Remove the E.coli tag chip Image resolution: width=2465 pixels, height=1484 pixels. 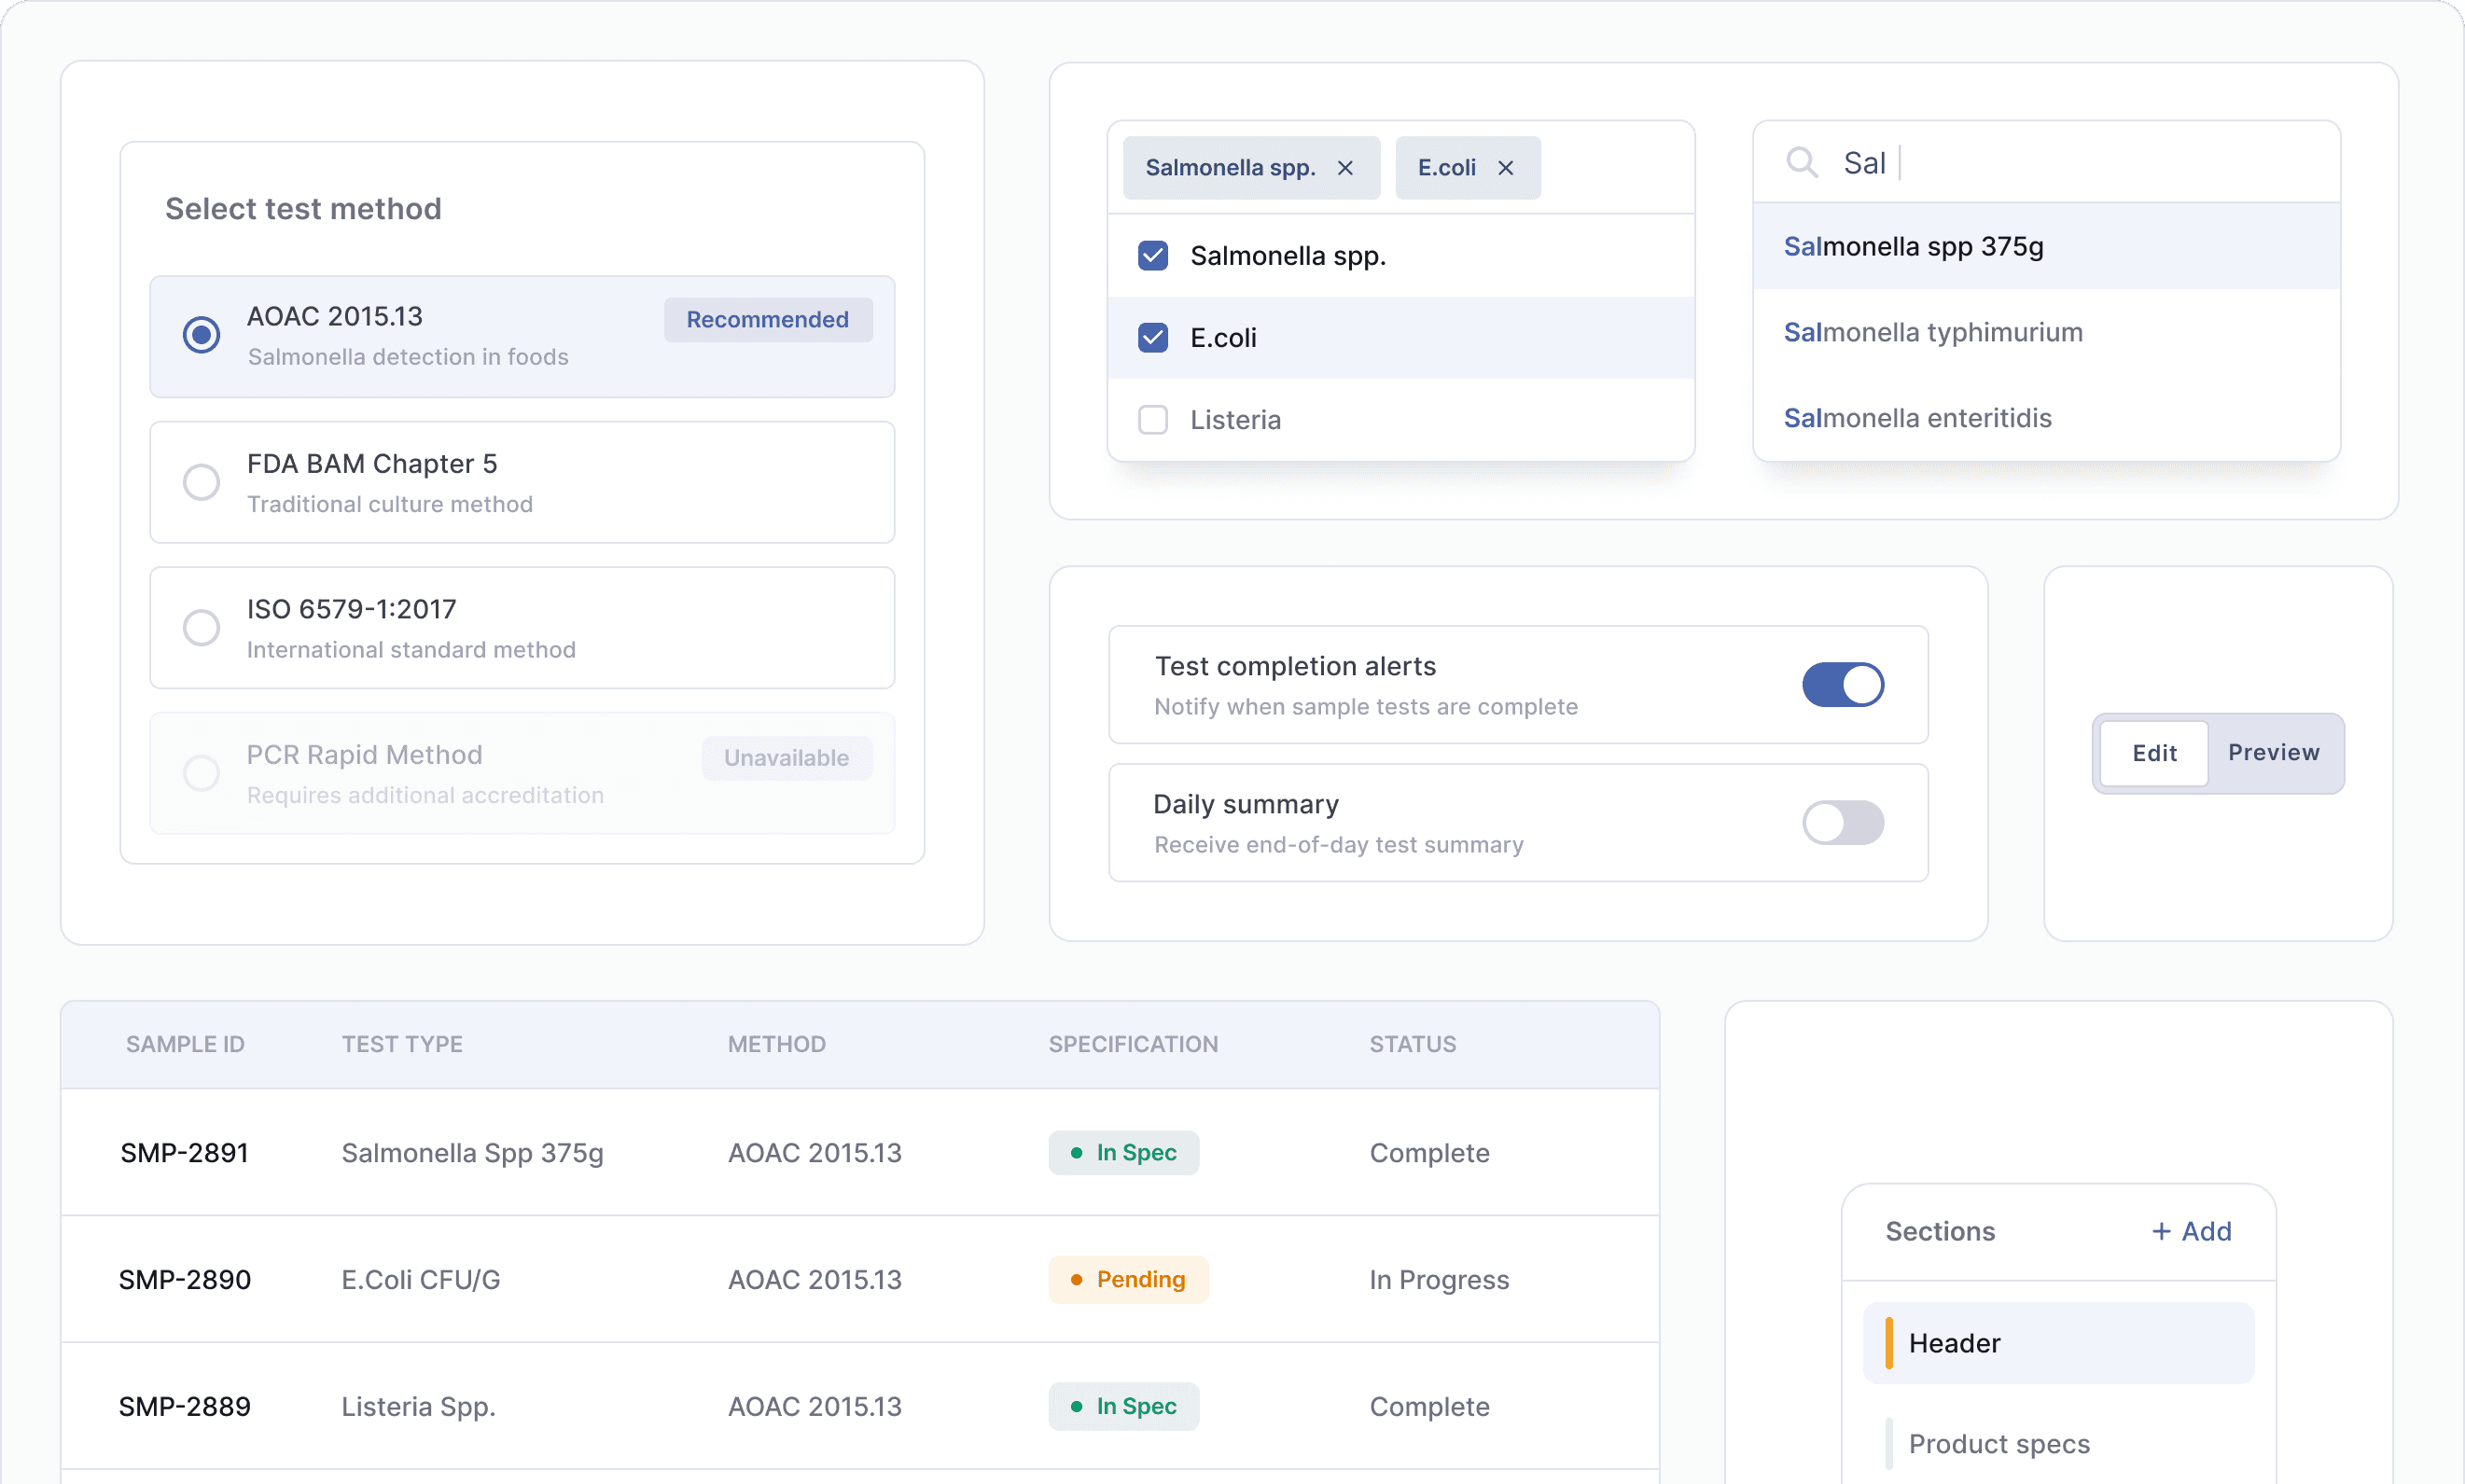coord(1505,168)
